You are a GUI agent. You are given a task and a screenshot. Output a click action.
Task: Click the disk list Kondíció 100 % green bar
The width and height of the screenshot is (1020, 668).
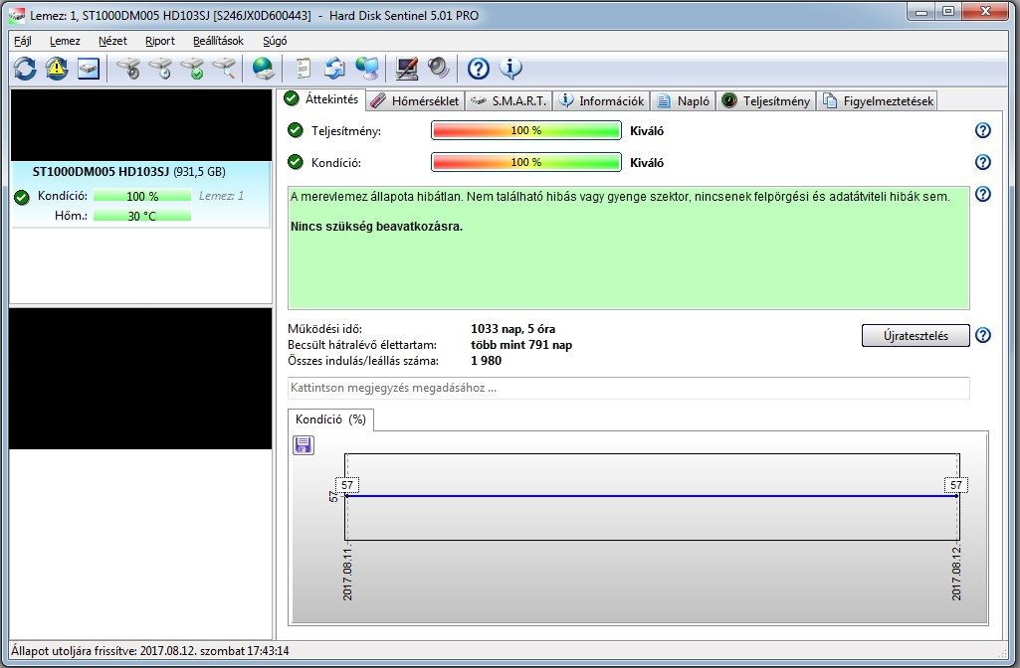click(x=142, y=196)
